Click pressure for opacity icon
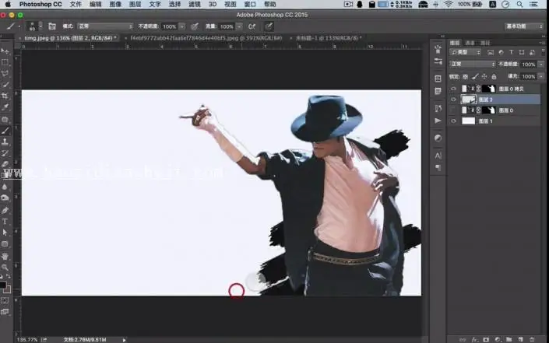Viewport: 549px width, 343px height. pyautogui.click(x=195, y=26)
